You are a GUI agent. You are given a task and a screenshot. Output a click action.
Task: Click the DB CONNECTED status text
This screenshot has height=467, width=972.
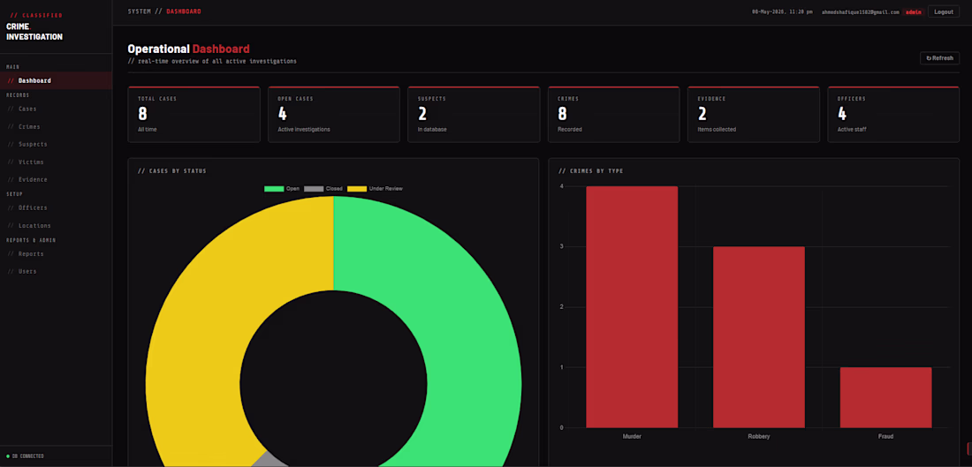[x=28, y=456]
